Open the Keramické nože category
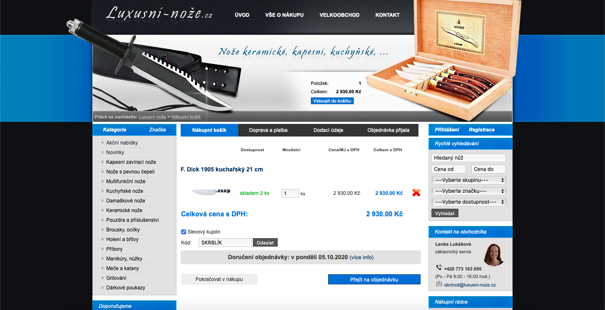The width and height of the screenshot is (605, 310). (124, 210)
